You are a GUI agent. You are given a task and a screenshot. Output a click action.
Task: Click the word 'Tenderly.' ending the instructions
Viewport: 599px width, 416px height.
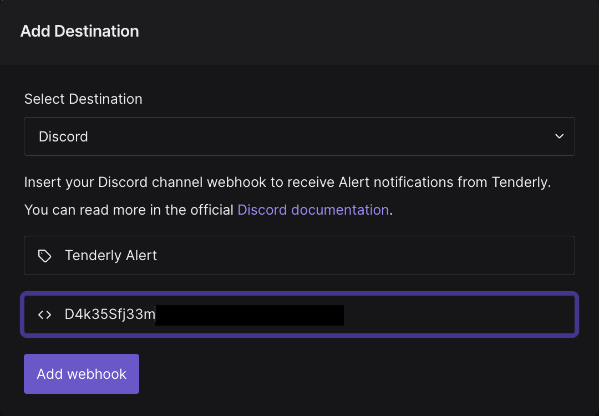(521, 182)
